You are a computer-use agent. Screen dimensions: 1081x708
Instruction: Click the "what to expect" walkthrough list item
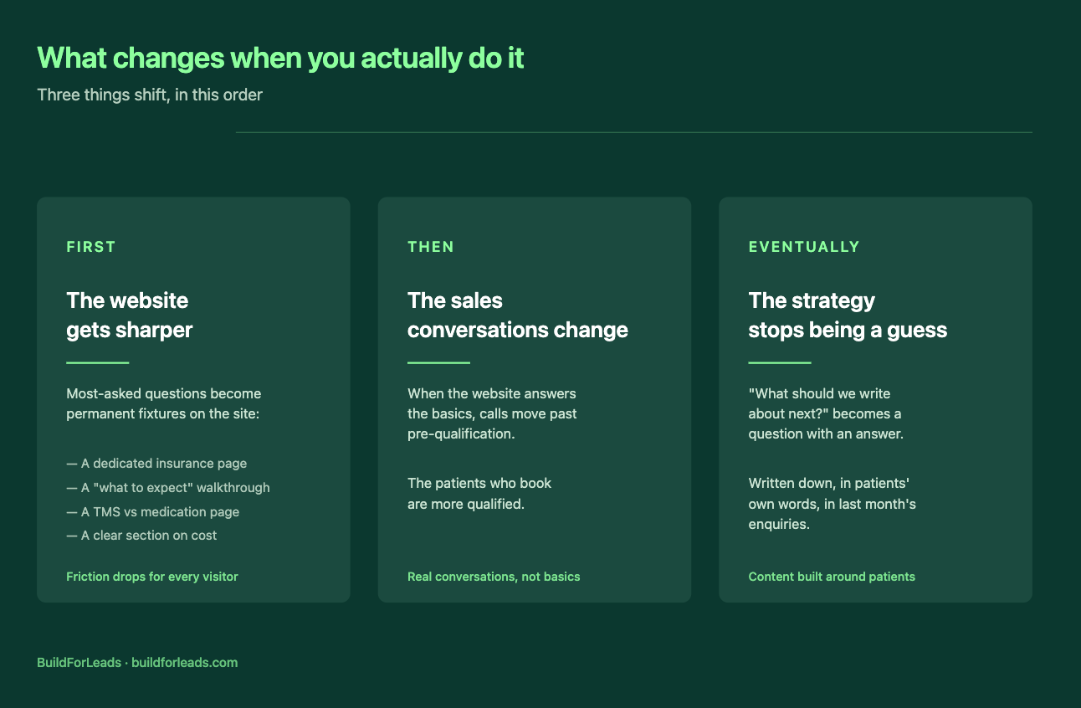click(x=168, y=487)
